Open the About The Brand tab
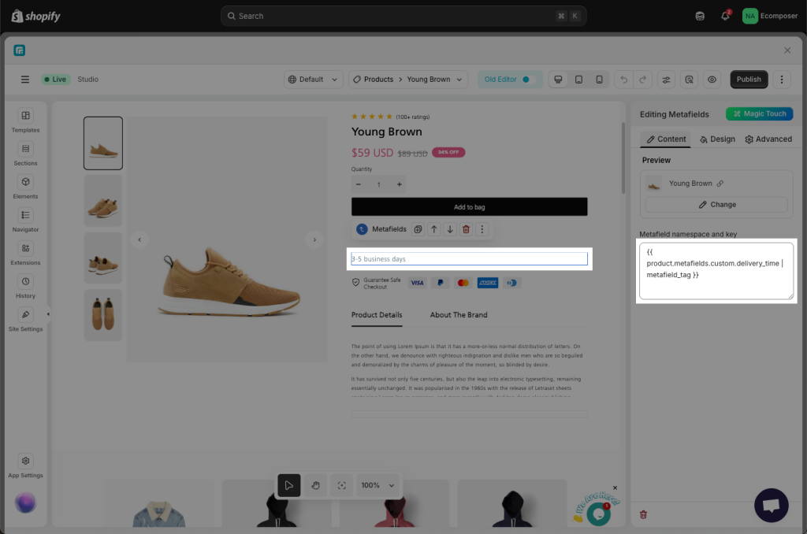The width and height of the screenshot is (807, 534). pos(459,315)
